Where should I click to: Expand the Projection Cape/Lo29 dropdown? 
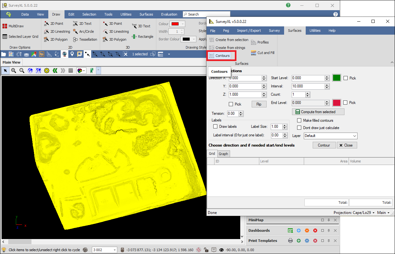tap(354, 213)
